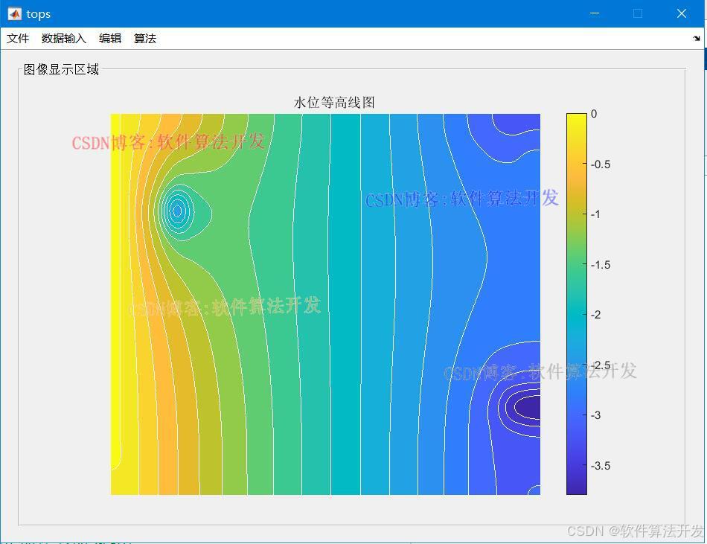Click the 图像显示区域 panel label
Image resolution: width=707 pixels, height=544 pixels.
pyautogui.click(x=61, y=69)
